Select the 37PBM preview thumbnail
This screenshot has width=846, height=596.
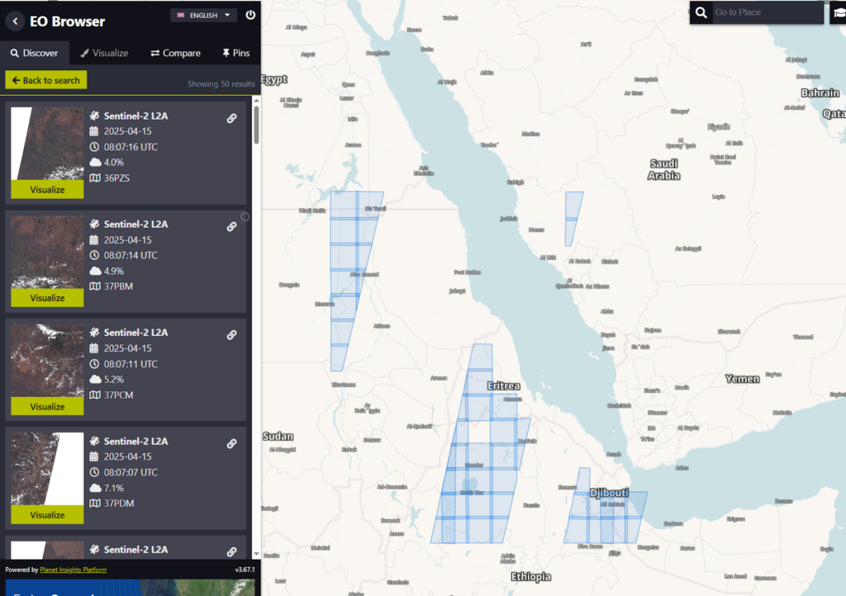[x=47, y=253]
